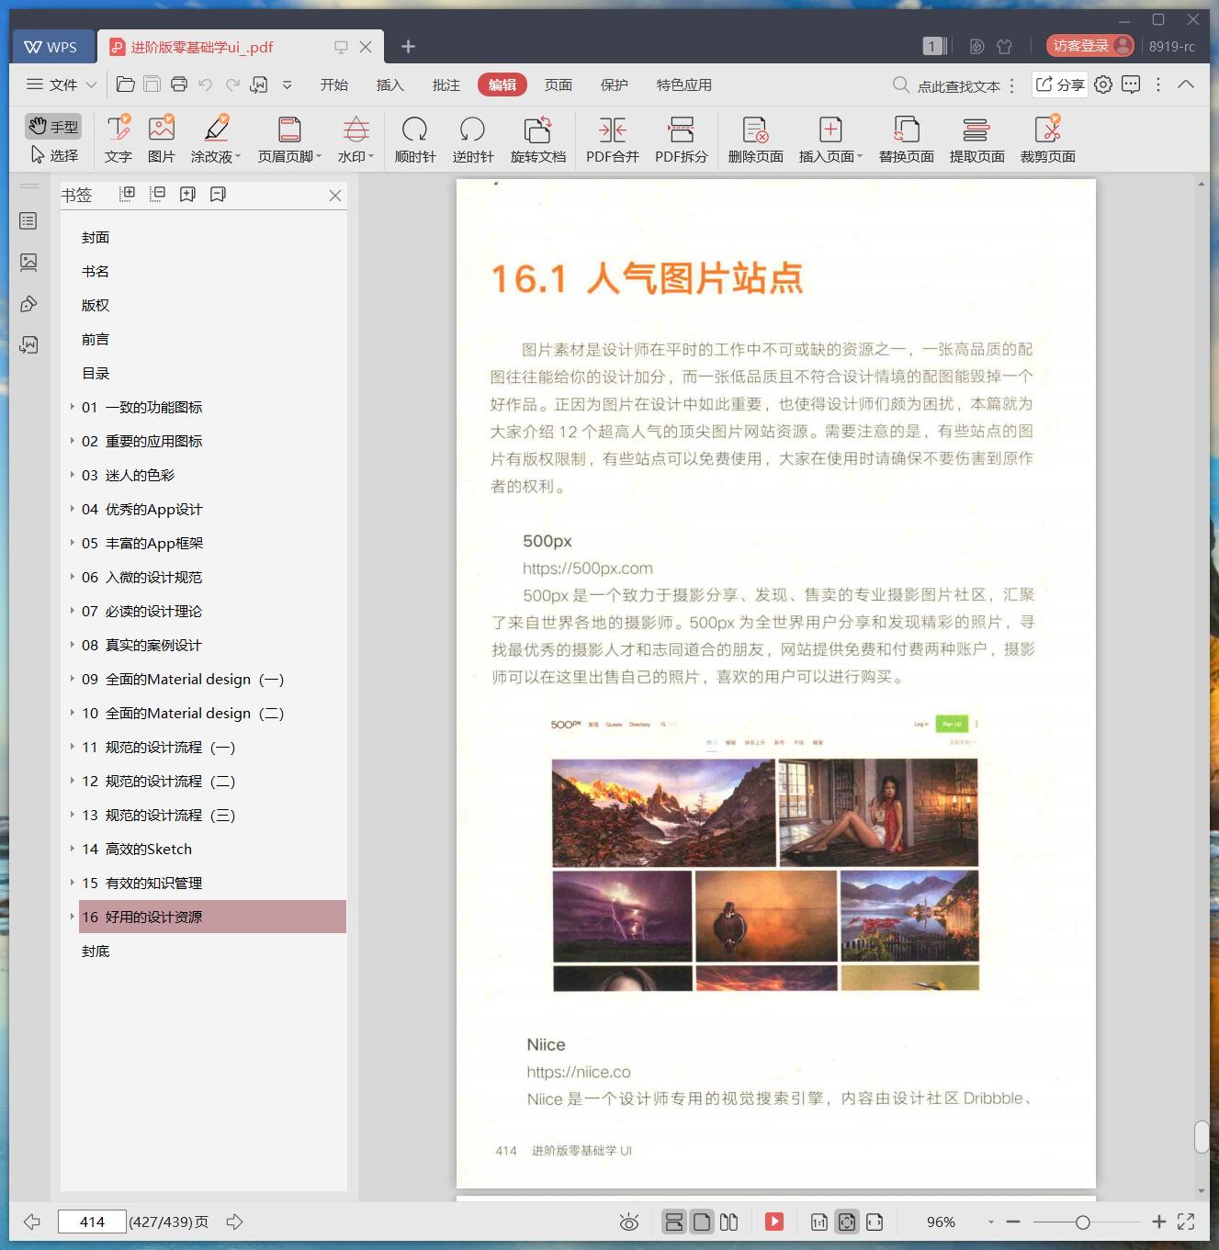Click PDF Split (PDF拆分)
The width and height of the screenshot is (1219, 1250).
pyautogui.click(x=681, y=139)
